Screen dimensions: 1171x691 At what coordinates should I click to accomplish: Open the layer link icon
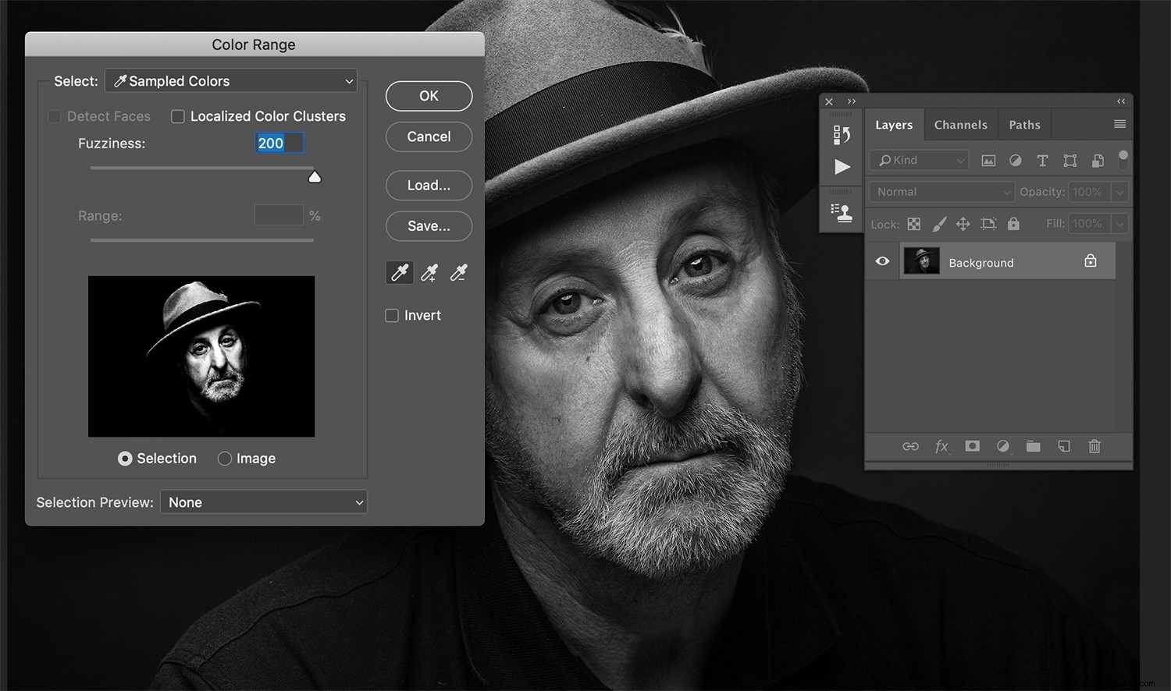tap(910, 446)
